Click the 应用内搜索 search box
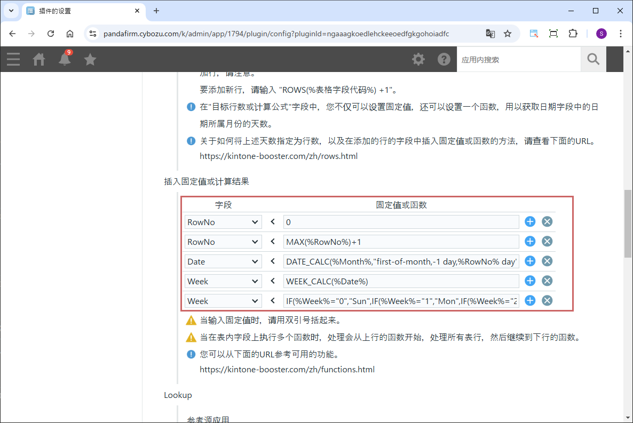This screenshot has width=633, height=423. [518, 59]
